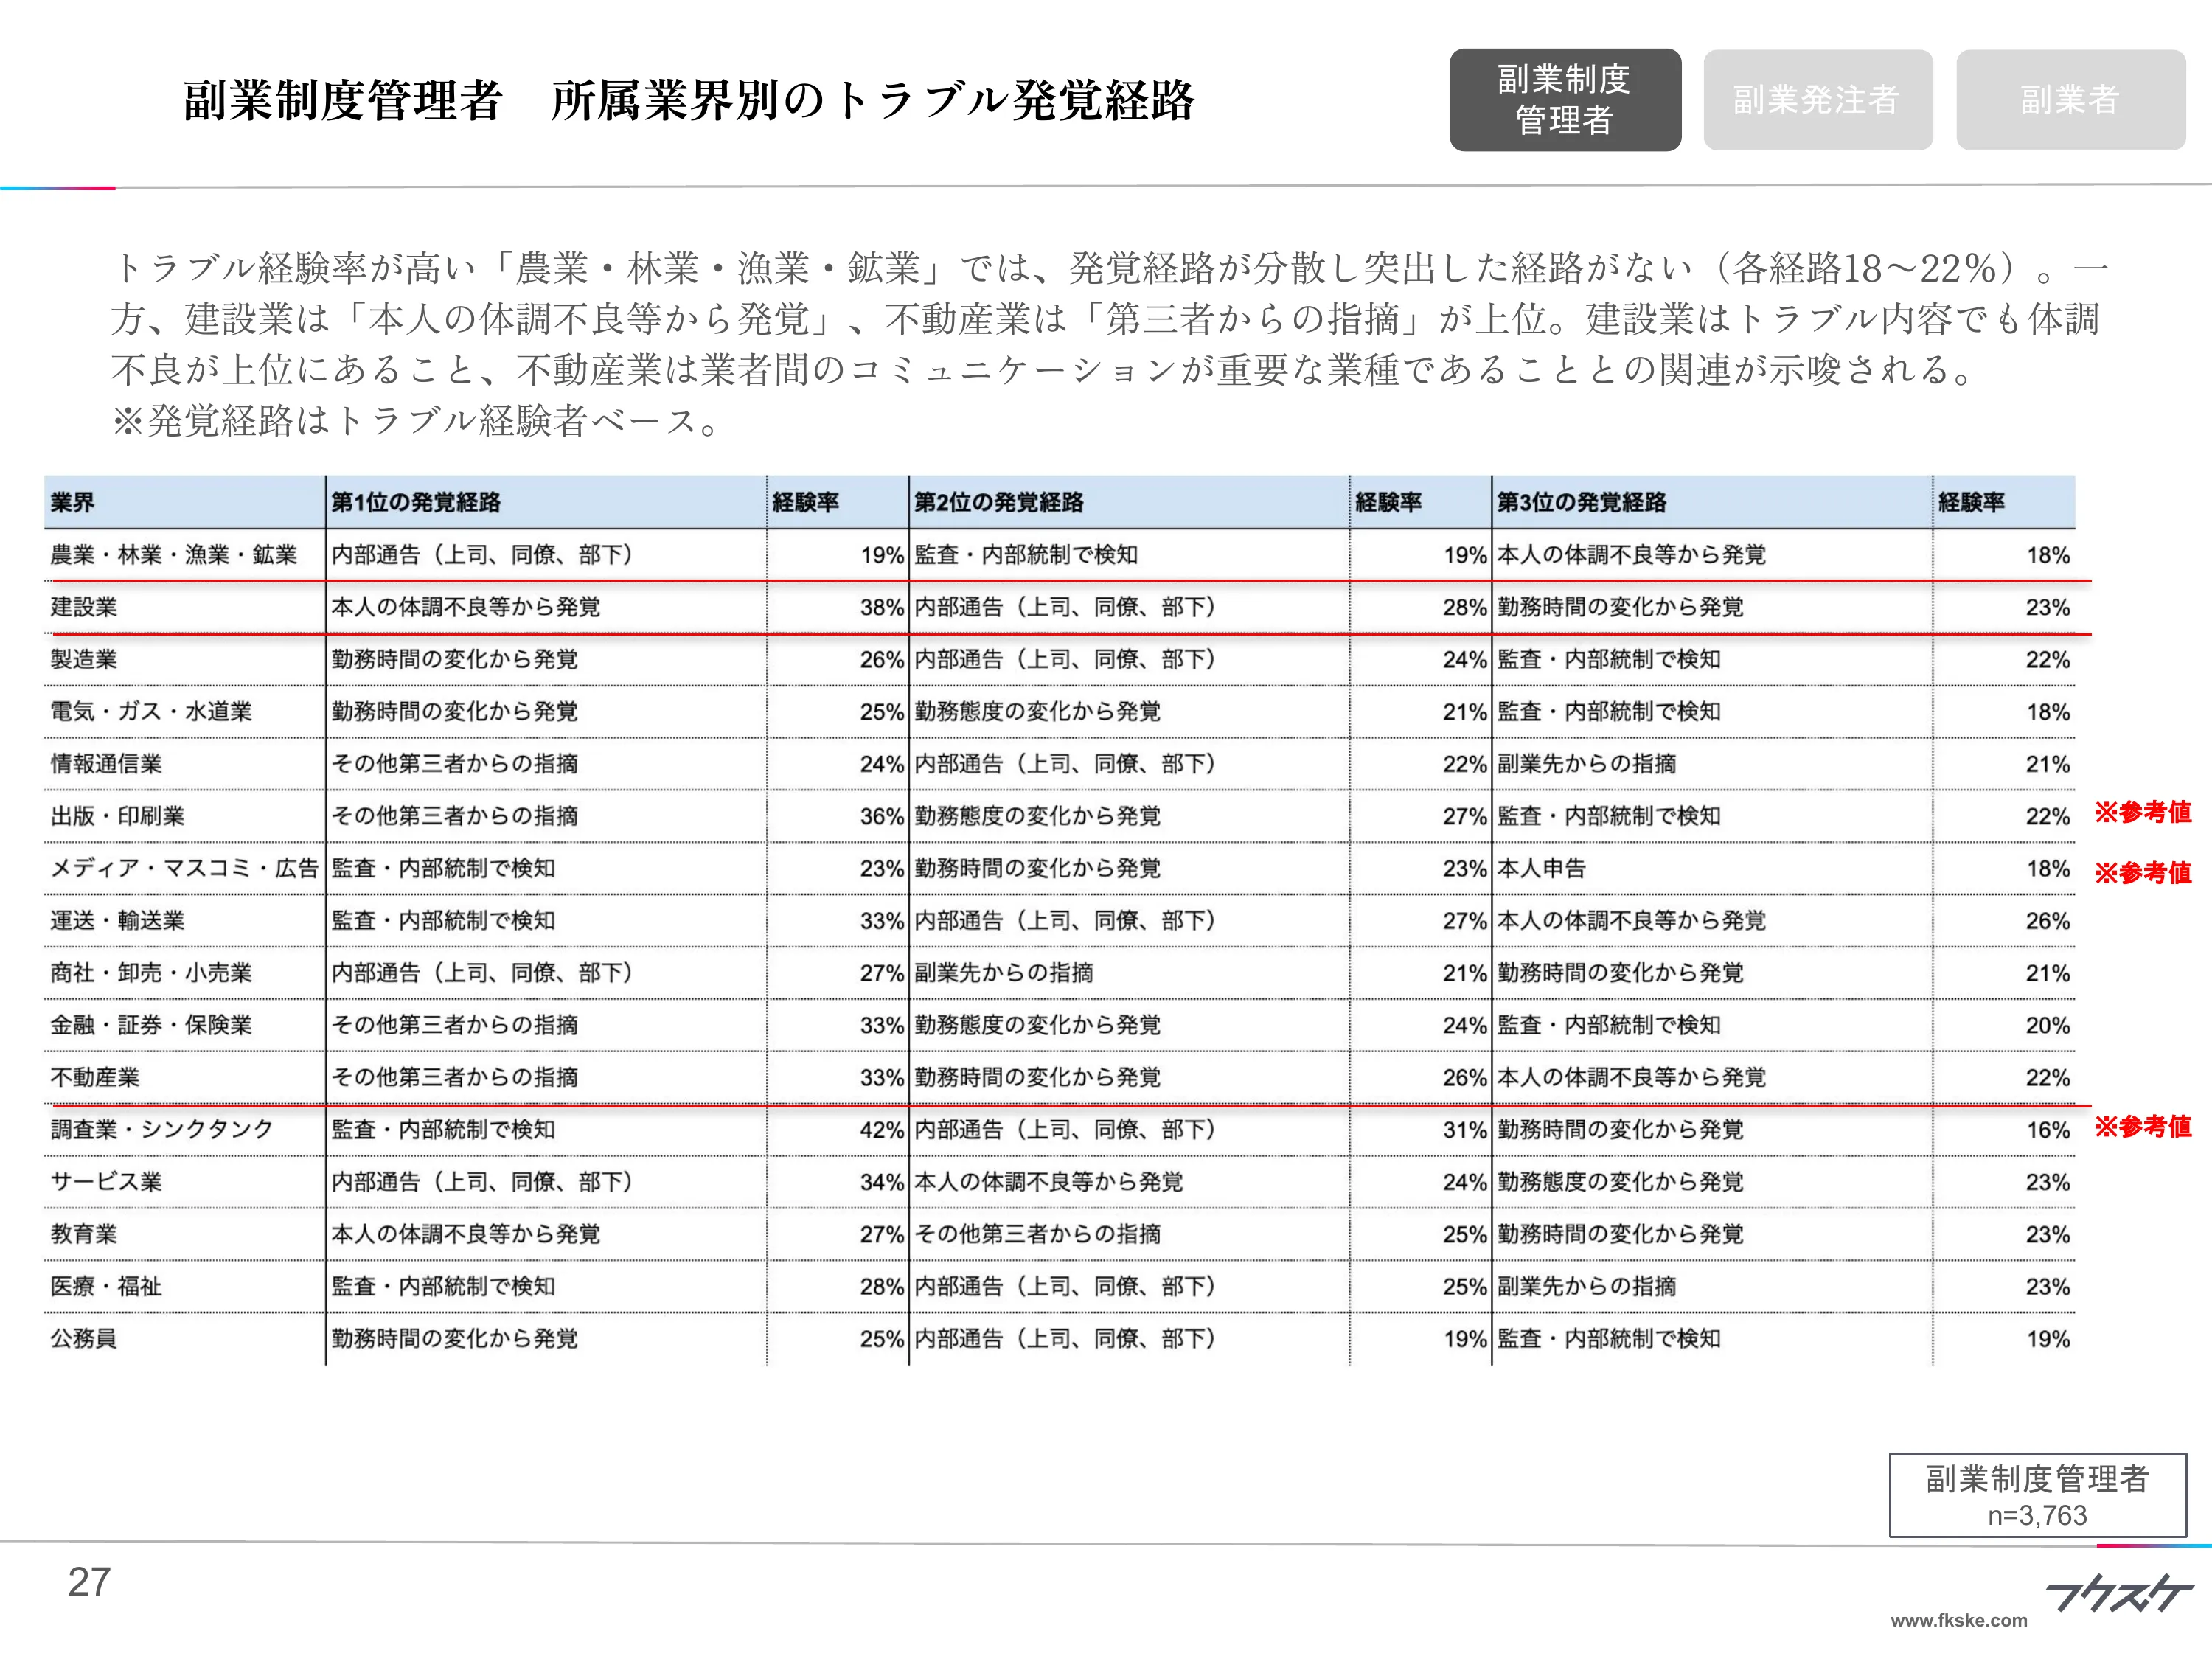Click the n=3,763 sample size box
This screenshot has width=2212, height=1659.
[x=2038, y=1495]
